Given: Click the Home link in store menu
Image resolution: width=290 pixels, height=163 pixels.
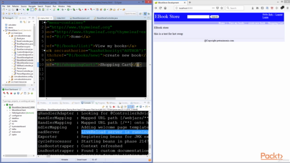Looking at the screenshot, I should [x=222, y=23].
